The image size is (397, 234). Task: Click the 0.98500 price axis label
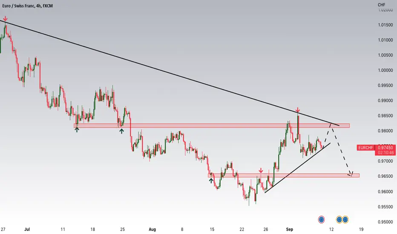click(385, 116)
